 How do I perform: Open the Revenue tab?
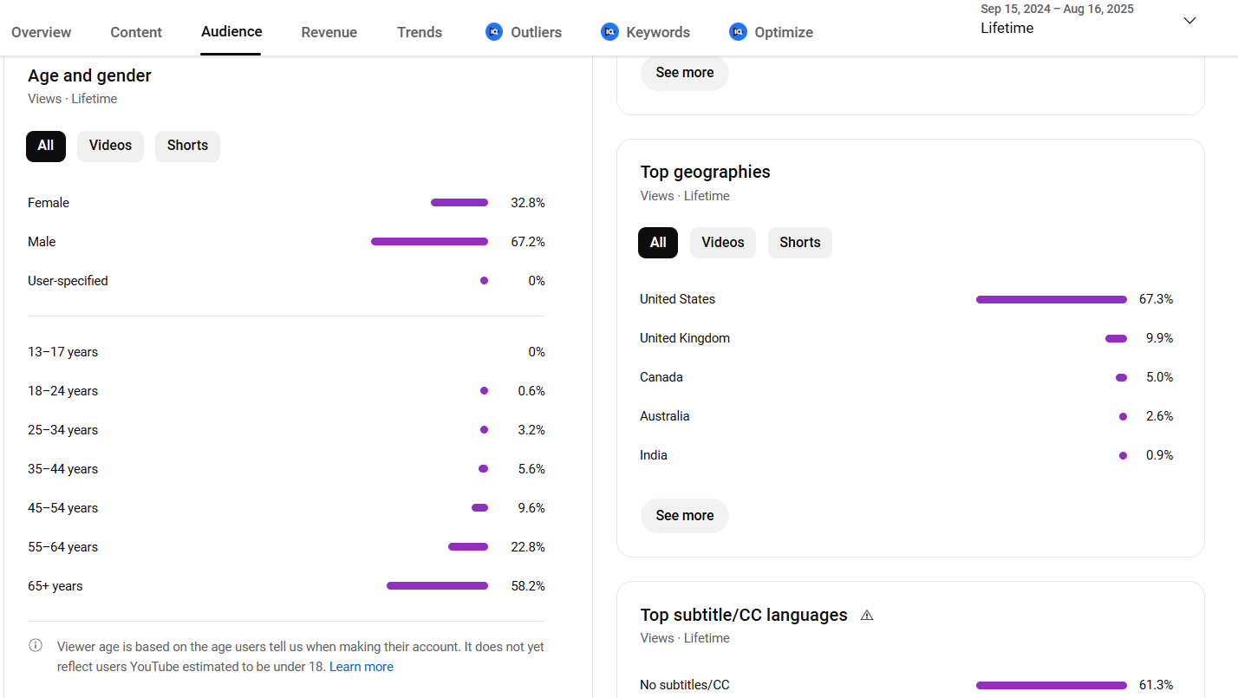[x=329, y=32]
